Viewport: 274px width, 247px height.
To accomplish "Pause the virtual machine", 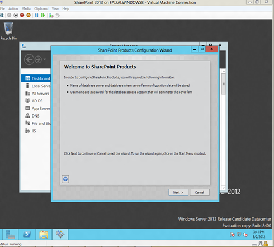I will point(36,15).
